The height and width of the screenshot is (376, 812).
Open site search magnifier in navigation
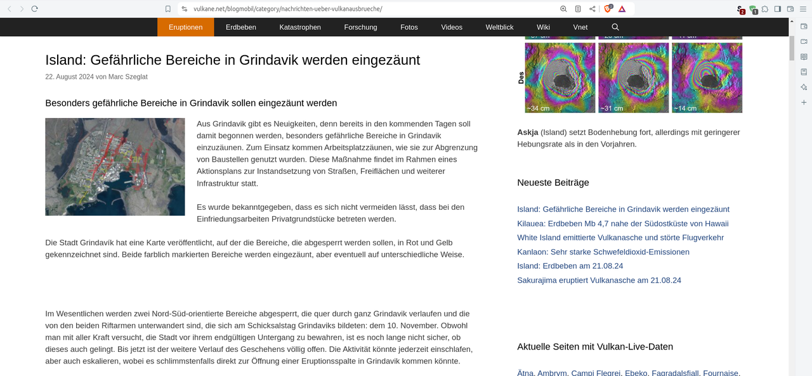(x=615, y=27)
